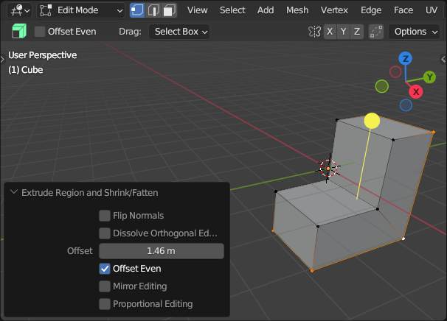Click the green Y axis gizmo
Screen dimensions: 447x321
point(429,77)
